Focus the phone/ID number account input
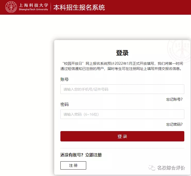 122,89
